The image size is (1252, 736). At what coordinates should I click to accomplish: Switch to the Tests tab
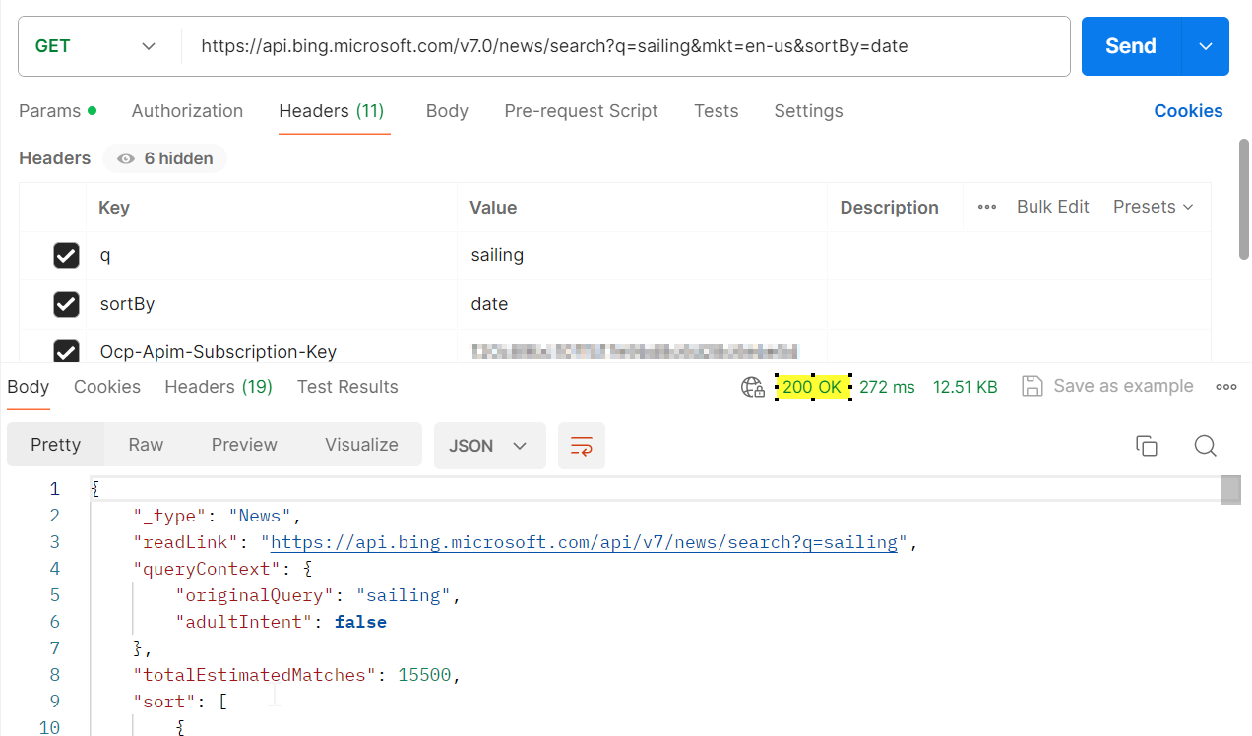(716, 111)
